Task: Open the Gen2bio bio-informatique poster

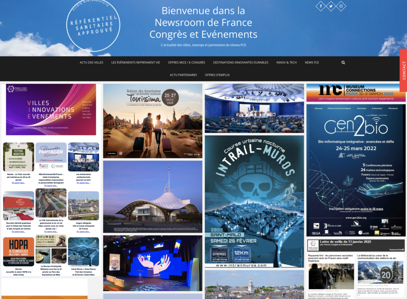Action: coord(356,170)
